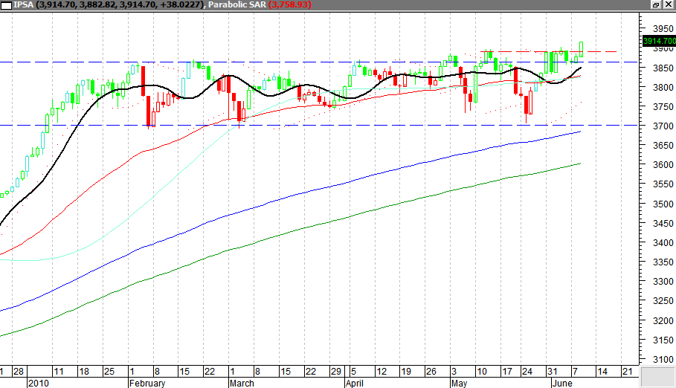Click the May month label
This screenshot has width=676, height=388.
pyautogui.click(x=460, y=384)
